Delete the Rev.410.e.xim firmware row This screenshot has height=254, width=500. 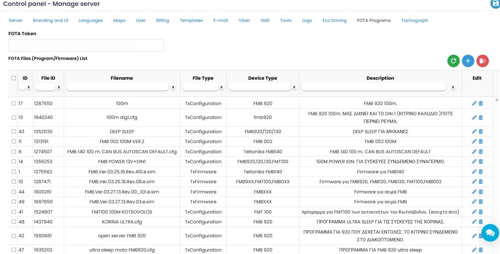(x=481, y=172)
